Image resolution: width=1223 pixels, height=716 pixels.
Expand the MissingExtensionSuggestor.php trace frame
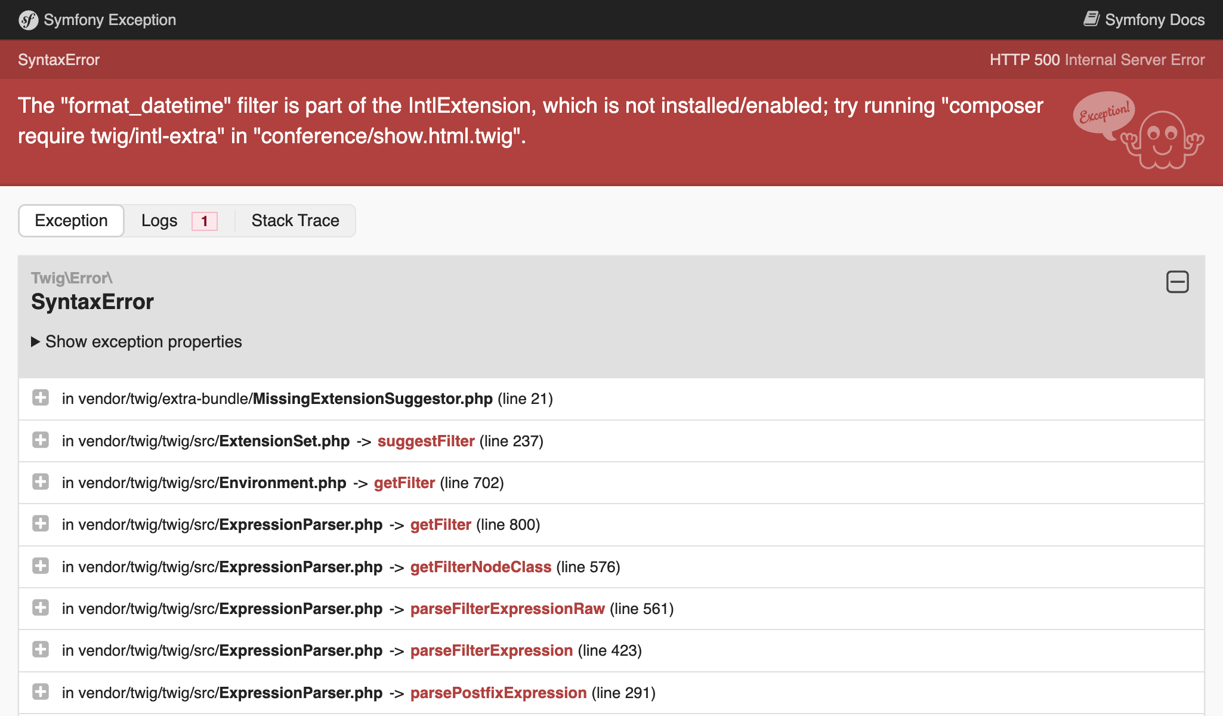(41, 398)
